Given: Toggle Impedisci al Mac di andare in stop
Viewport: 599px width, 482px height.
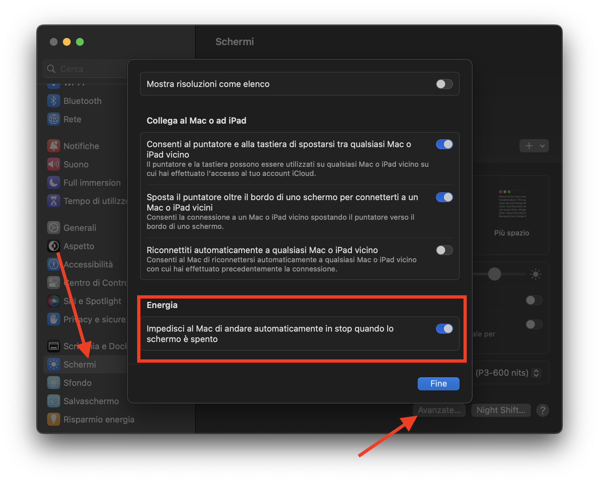Looking at the screenshot, I should click(445, 329).
